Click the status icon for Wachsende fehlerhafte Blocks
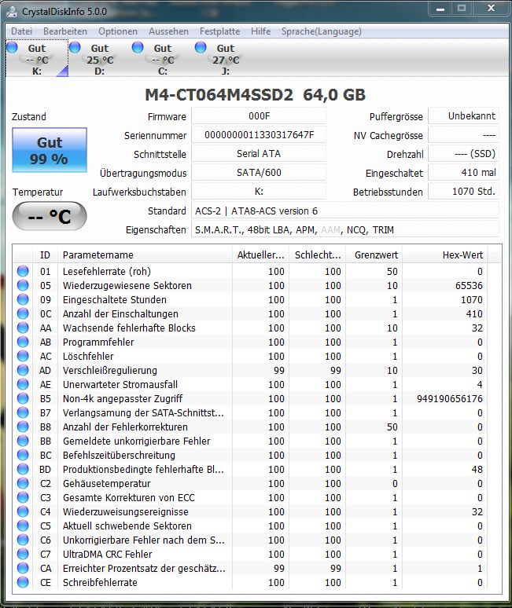512x608 pixels. click(x=23, y=328)
